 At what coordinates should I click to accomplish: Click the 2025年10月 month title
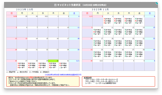tap(25, 9)
